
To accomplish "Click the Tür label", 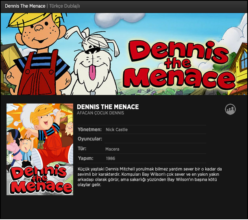I will (82, 149).
